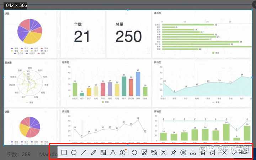The image size is (256, 160).
Task: Select the numbered marker tool
Action: [x=123, y=153]
